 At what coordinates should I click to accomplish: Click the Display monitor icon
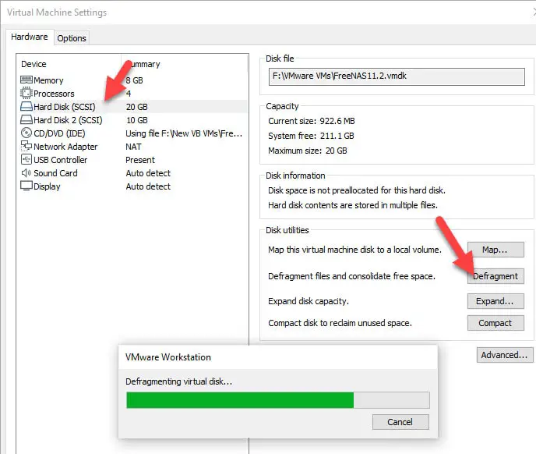pyautogui.click(x=26, y=186)
